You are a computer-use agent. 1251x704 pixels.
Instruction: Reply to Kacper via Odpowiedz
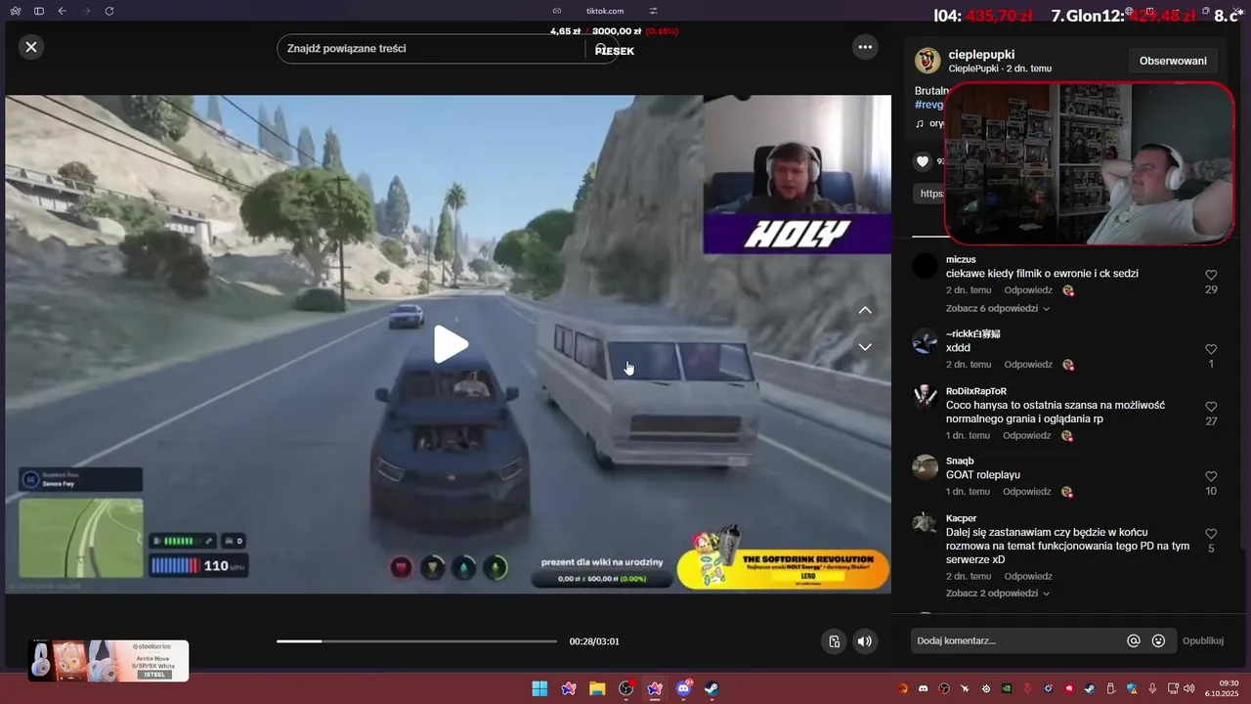click(x=1028, y=577)
